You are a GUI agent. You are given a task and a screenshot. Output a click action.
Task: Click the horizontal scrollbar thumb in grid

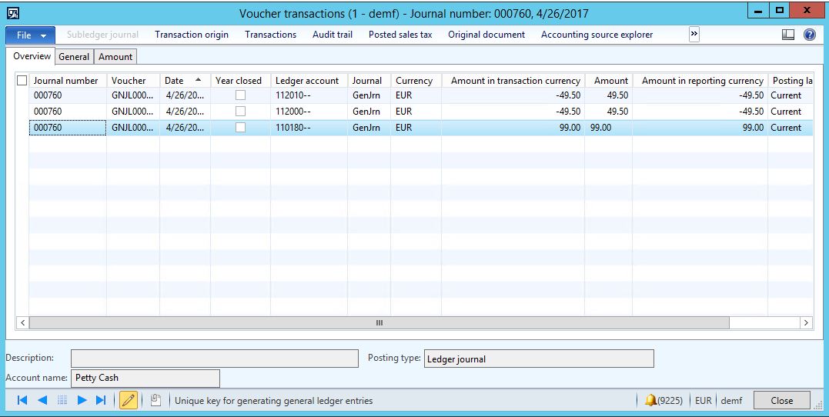(379, 323)
